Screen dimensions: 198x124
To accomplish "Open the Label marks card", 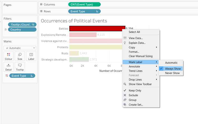I will 31,56.
